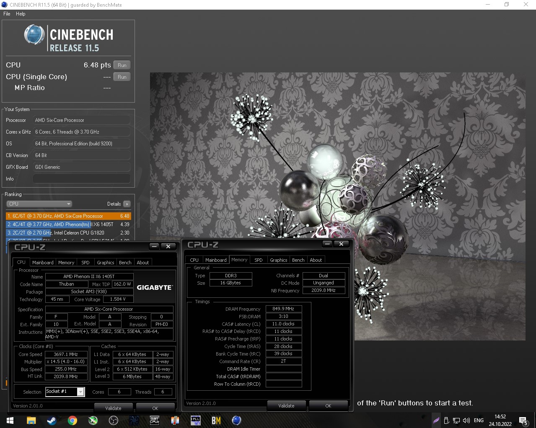Click the Gigabyte logo in CPU-Z
The height and width of the screenshot is (428, 536).
[154, 288]
